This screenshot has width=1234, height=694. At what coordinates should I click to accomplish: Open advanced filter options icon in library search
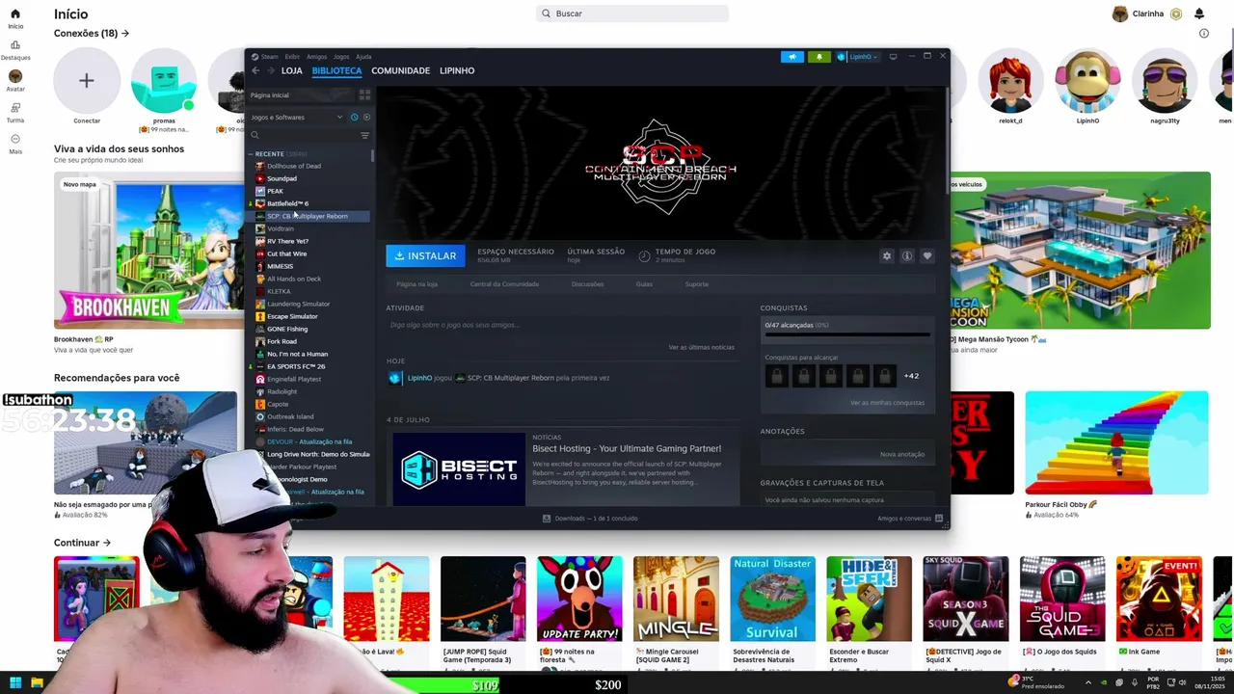364,135
